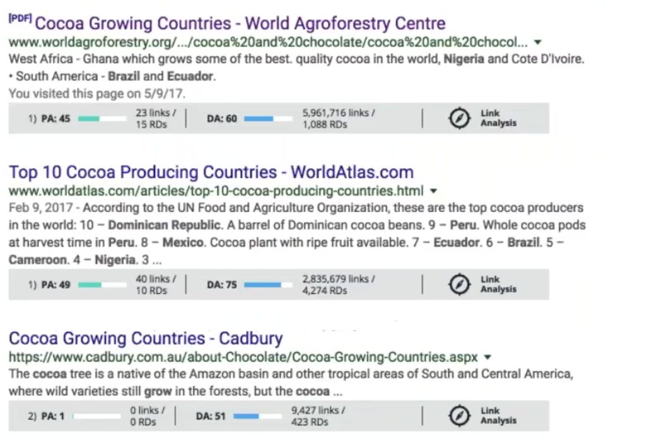Click the cadbury.com.au green URL text
The height and width of the screenshot is (442, 671).
tap(243, 357)
